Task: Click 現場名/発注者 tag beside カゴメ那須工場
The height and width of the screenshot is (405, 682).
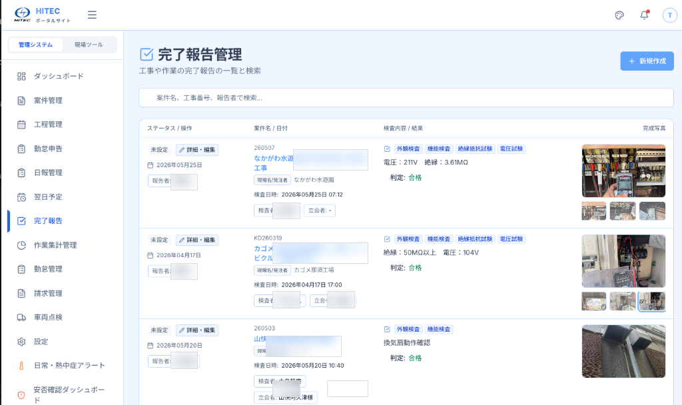Action: click(x=272, y=270)
